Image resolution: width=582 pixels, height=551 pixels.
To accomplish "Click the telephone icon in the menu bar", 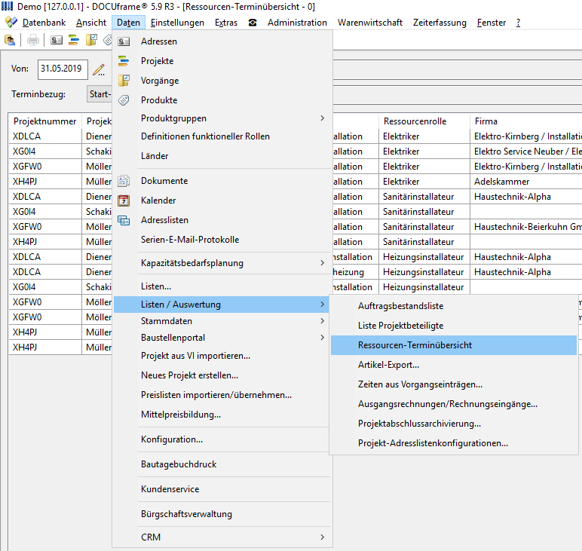I will coord(253,23).
